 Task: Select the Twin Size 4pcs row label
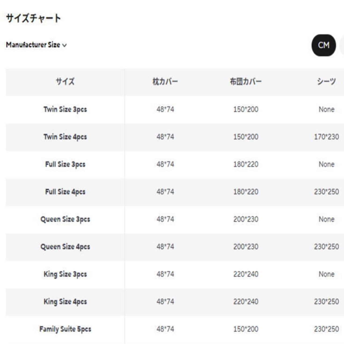65,137
